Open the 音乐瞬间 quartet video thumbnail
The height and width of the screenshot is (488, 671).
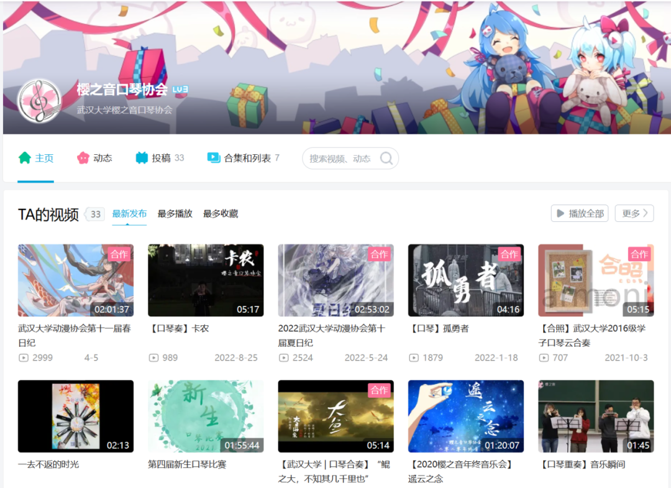click(596, 416)
